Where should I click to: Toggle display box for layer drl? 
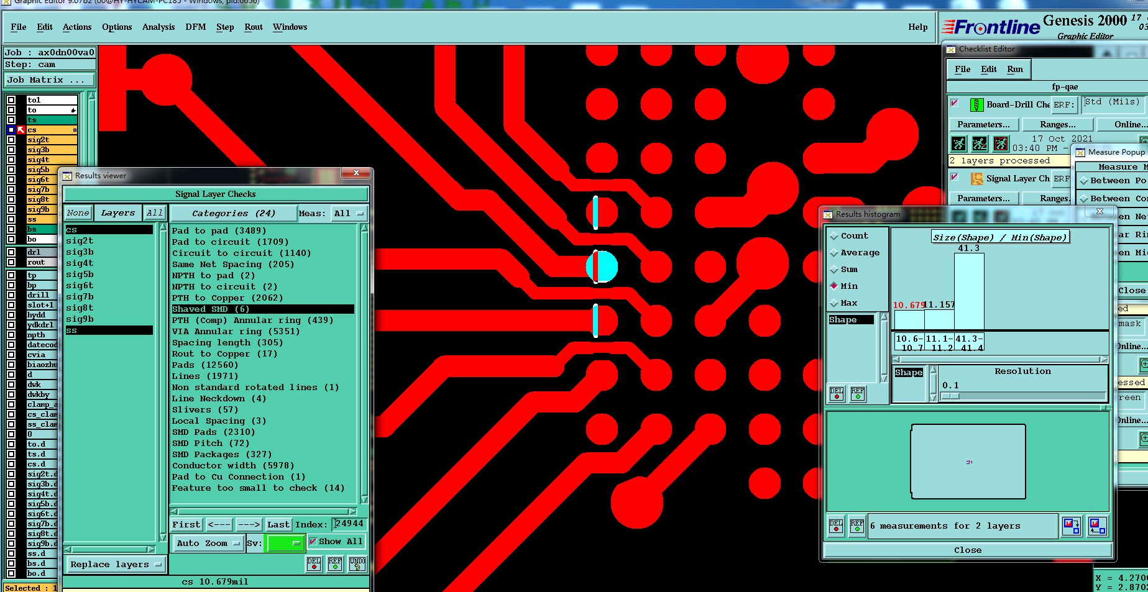coord(11,252)
